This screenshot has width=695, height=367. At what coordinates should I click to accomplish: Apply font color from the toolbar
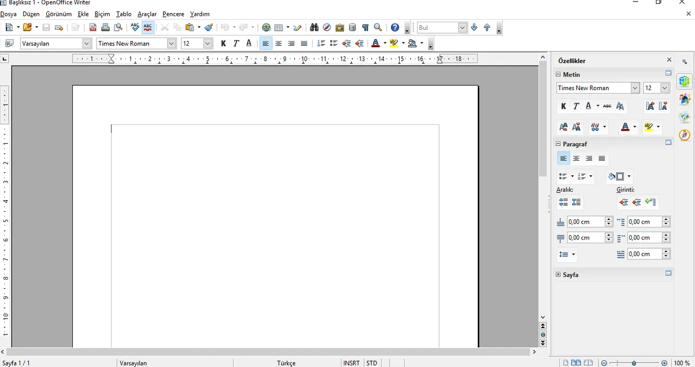point(375,43)
